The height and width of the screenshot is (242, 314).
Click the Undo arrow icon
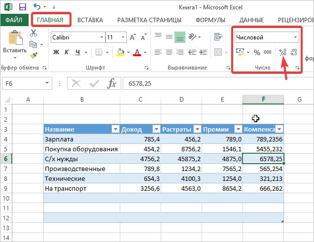[x=37, y=7]
